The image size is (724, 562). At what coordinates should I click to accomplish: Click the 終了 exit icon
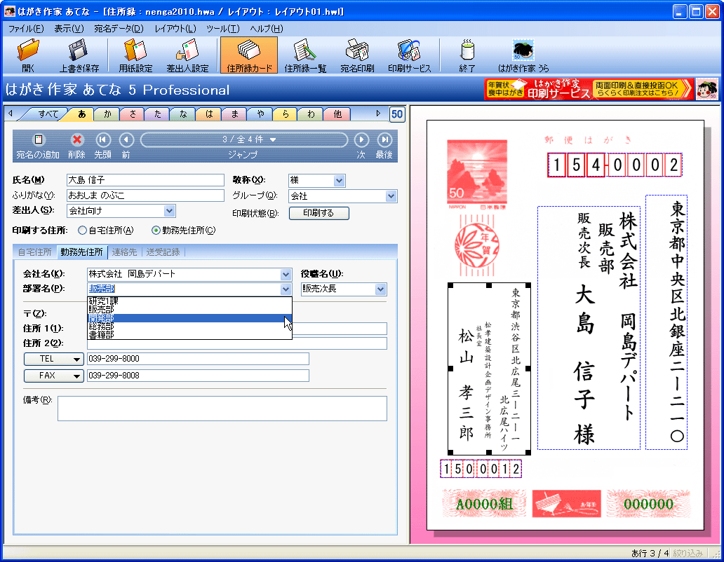coord(467,55)
